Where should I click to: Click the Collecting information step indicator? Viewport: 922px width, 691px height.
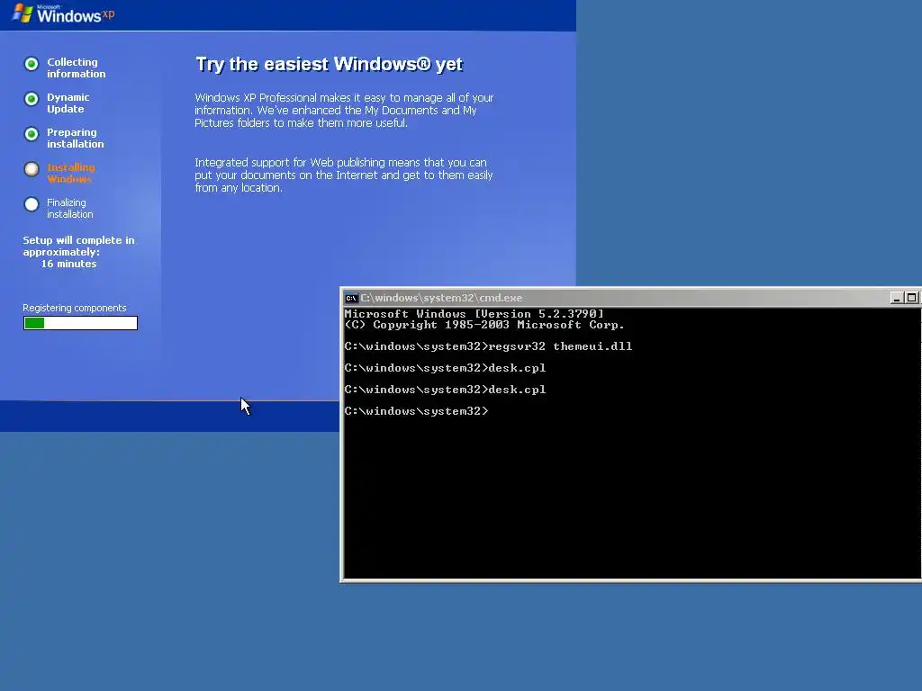32,64
